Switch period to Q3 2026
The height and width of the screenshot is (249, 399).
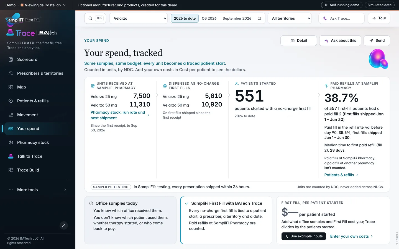(209, 18)
